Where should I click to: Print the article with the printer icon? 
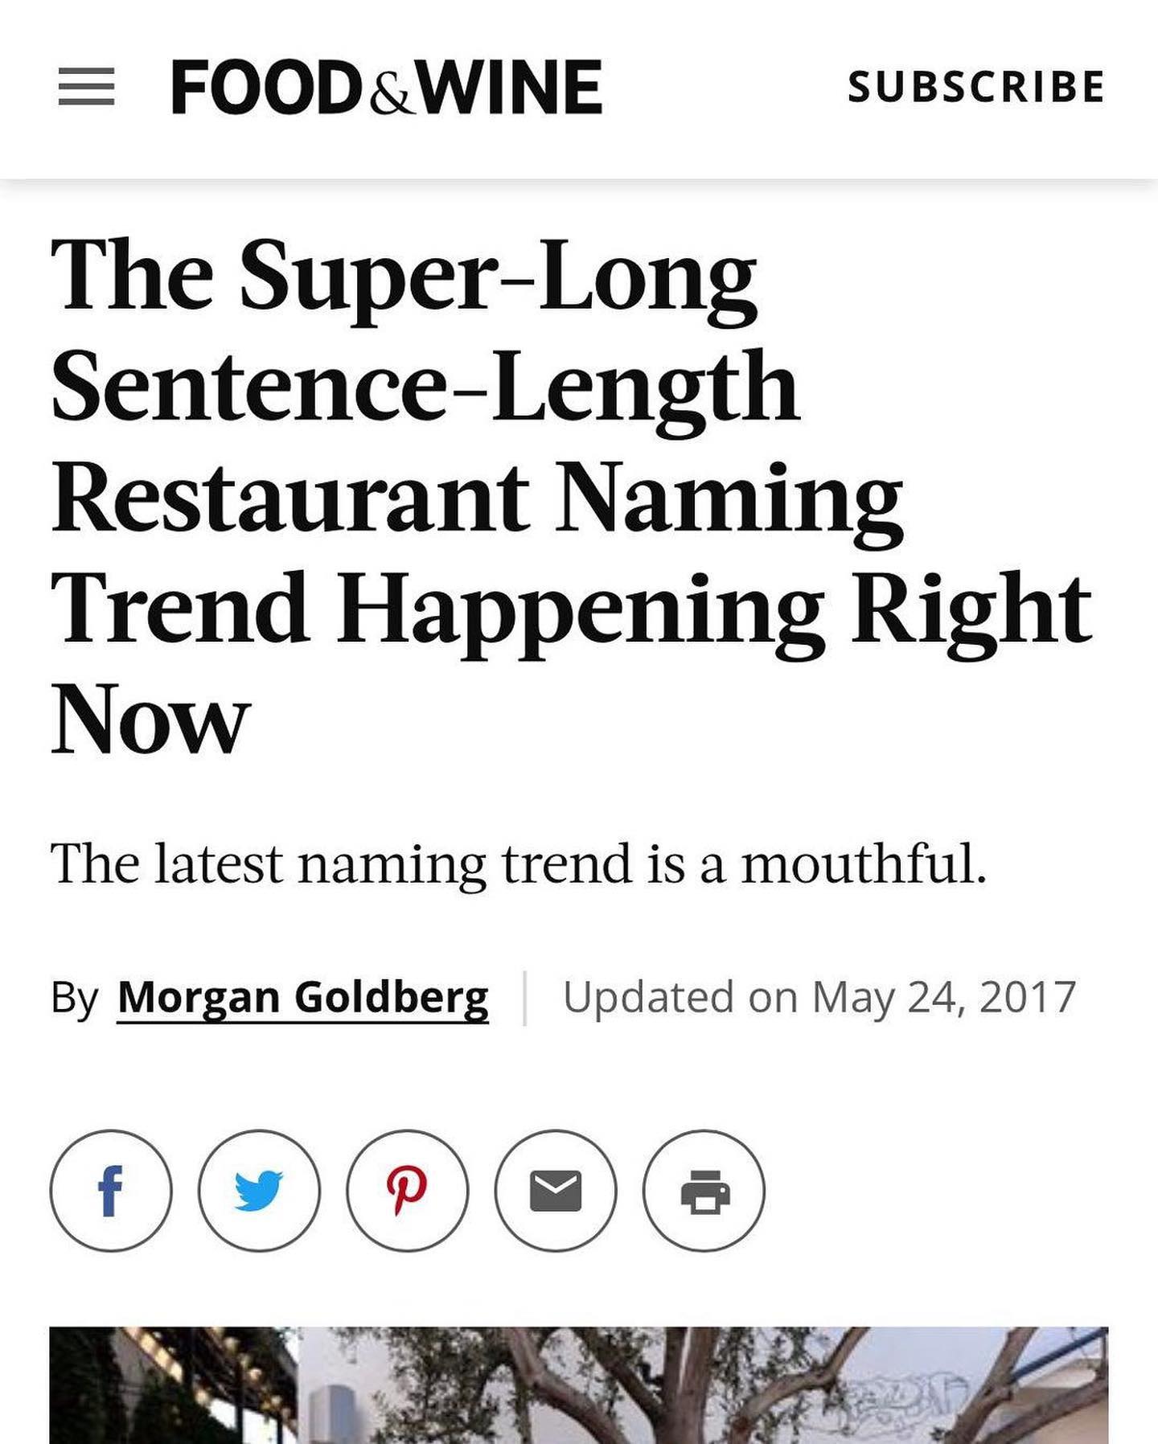pos(704,1190)
